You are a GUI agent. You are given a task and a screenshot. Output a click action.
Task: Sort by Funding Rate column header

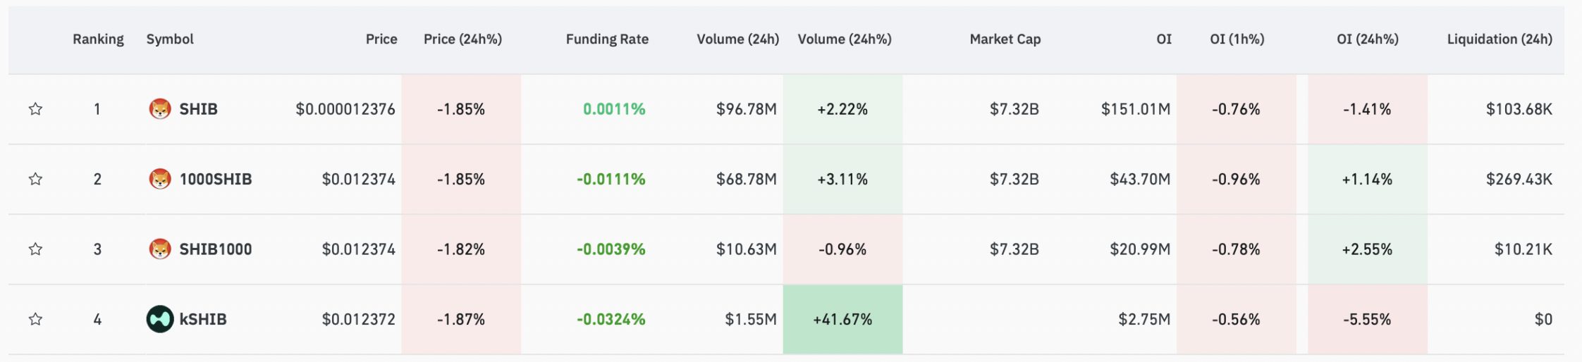(x=607, y=39)
